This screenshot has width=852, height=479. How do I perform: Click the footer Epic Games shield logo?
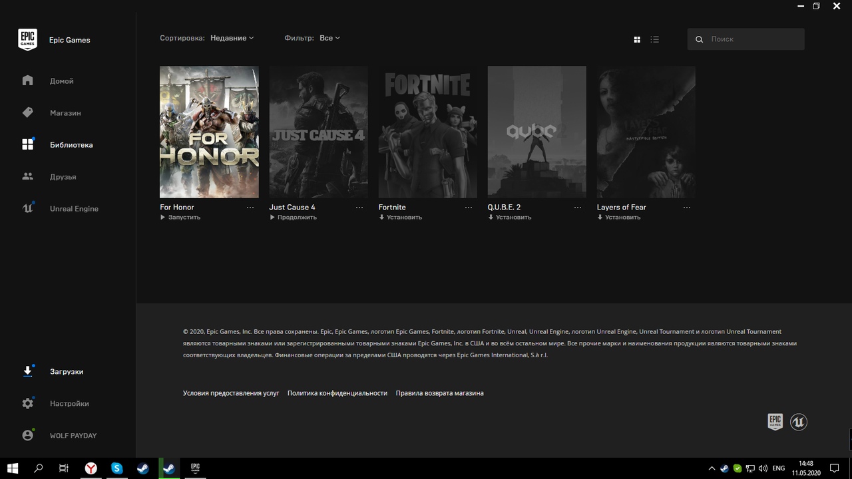(775, 422)
